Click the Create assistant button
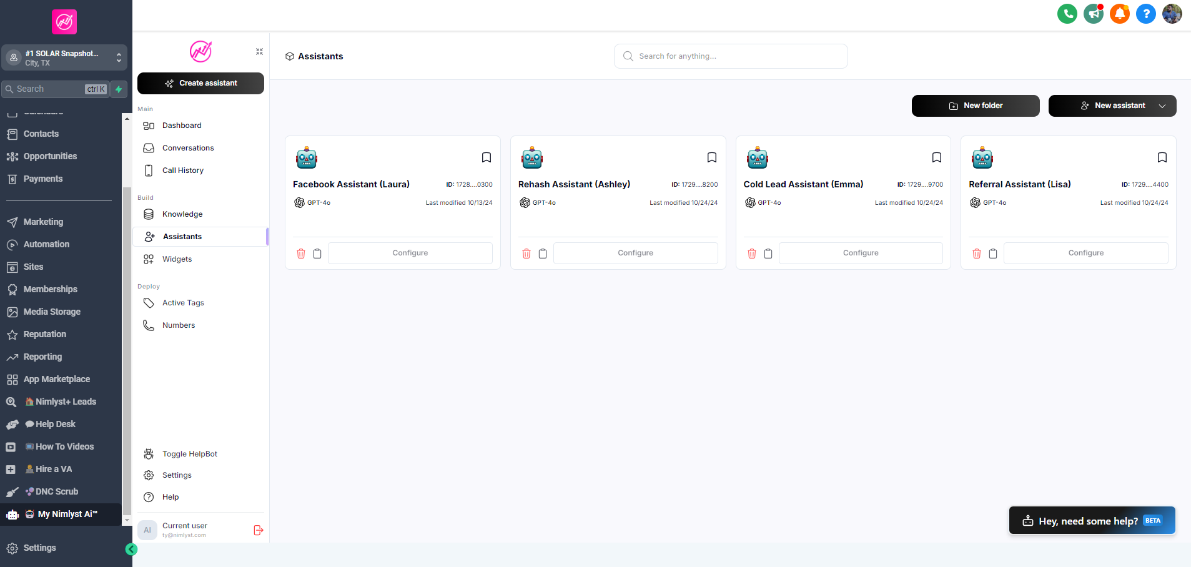This screenshot has width=1191, height=567. [200, 83]
